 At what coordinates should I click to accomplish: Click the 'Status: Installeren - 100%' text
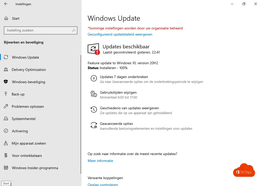pos(108,68)
